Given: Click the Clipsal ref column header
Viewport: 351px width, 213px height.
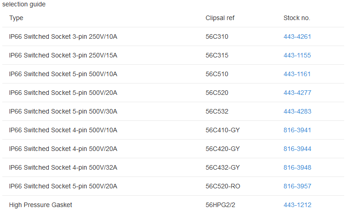Looking at the screenshot, I should click(220, 18).
